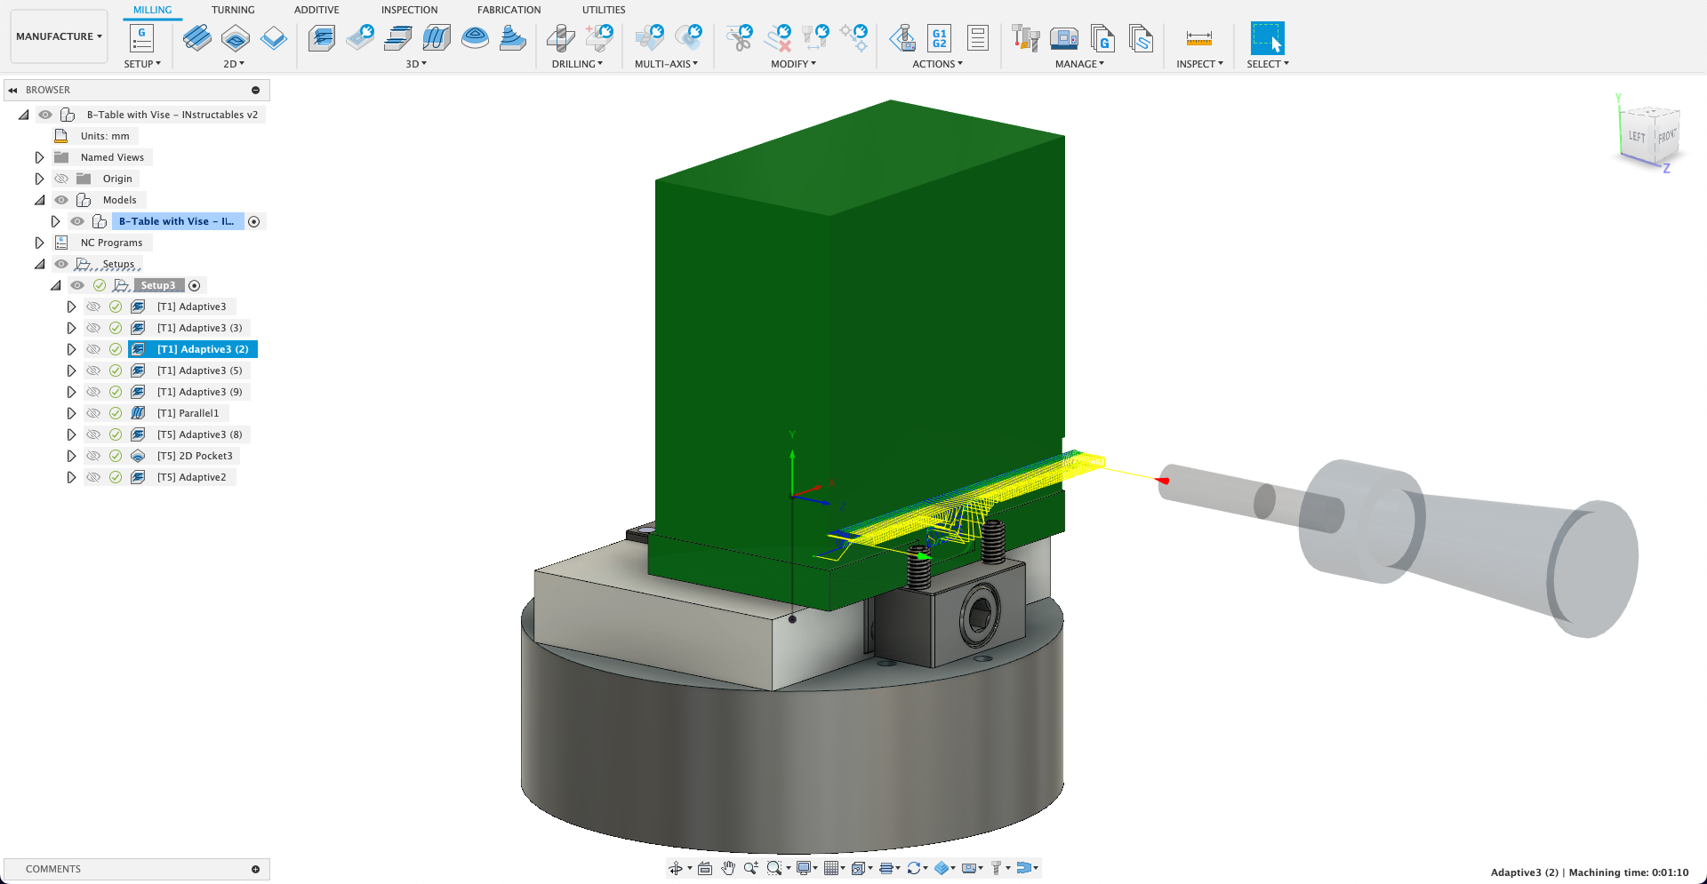The height and width of the screenshot is (884, 1707).
Task: Open the 3D menu label
Action: point(416,64)
